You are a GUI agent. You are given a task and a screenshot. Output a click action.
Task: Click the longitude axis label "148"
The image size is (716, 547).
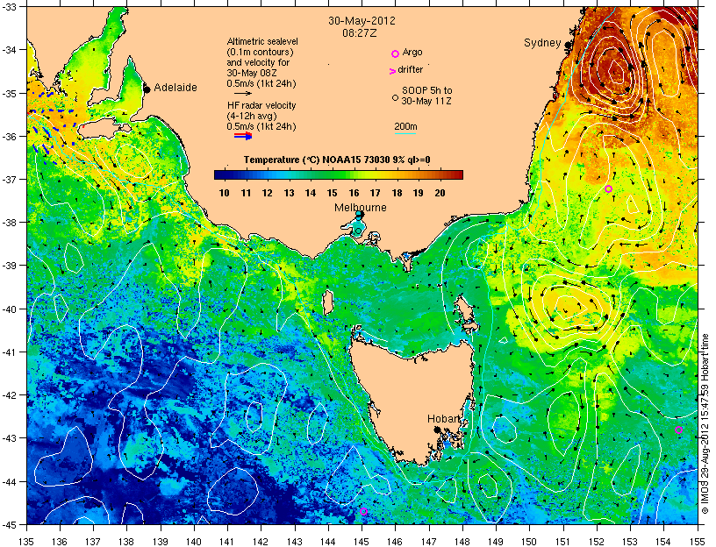pos(462,542)
